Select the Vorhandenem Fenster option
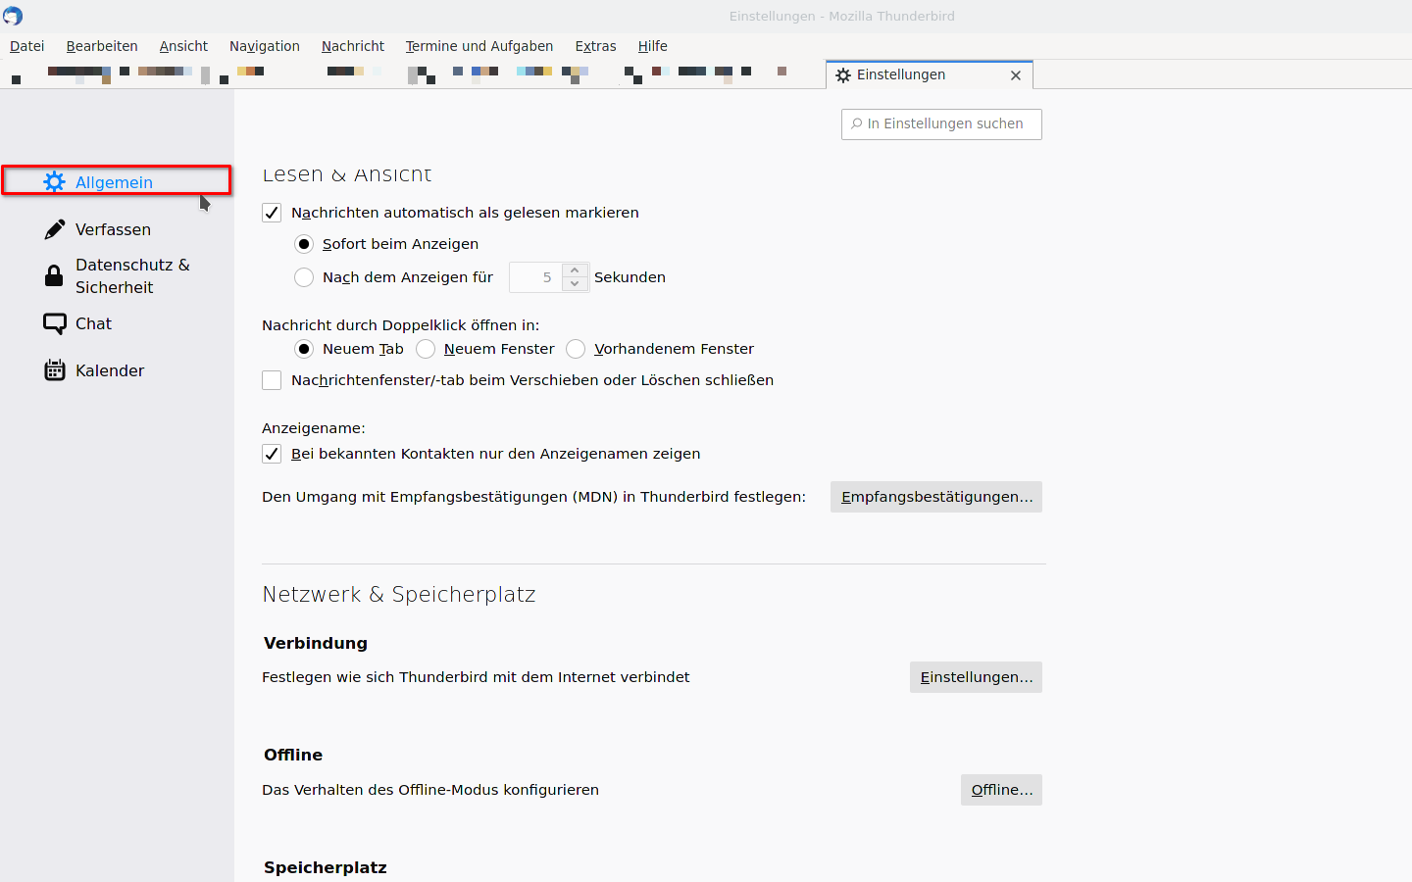 click(x=576, y=349)
